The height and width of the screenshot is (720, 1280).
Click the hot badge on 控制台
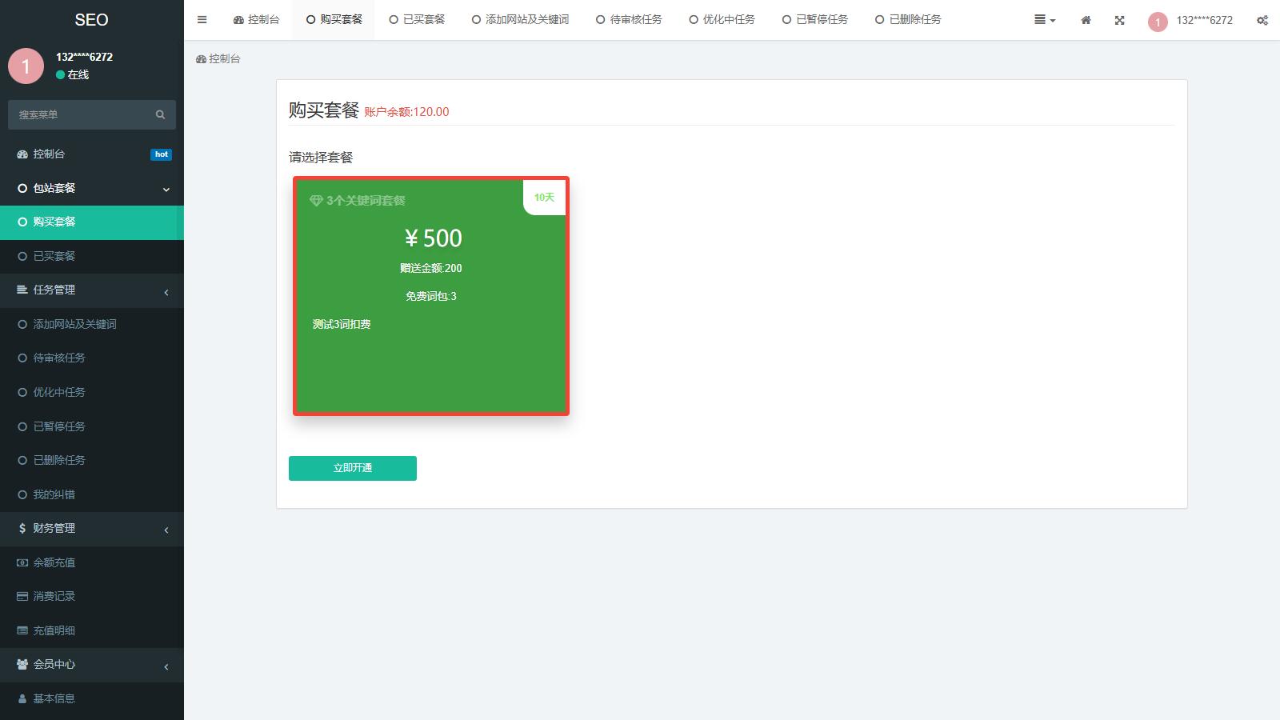point(161,154)
